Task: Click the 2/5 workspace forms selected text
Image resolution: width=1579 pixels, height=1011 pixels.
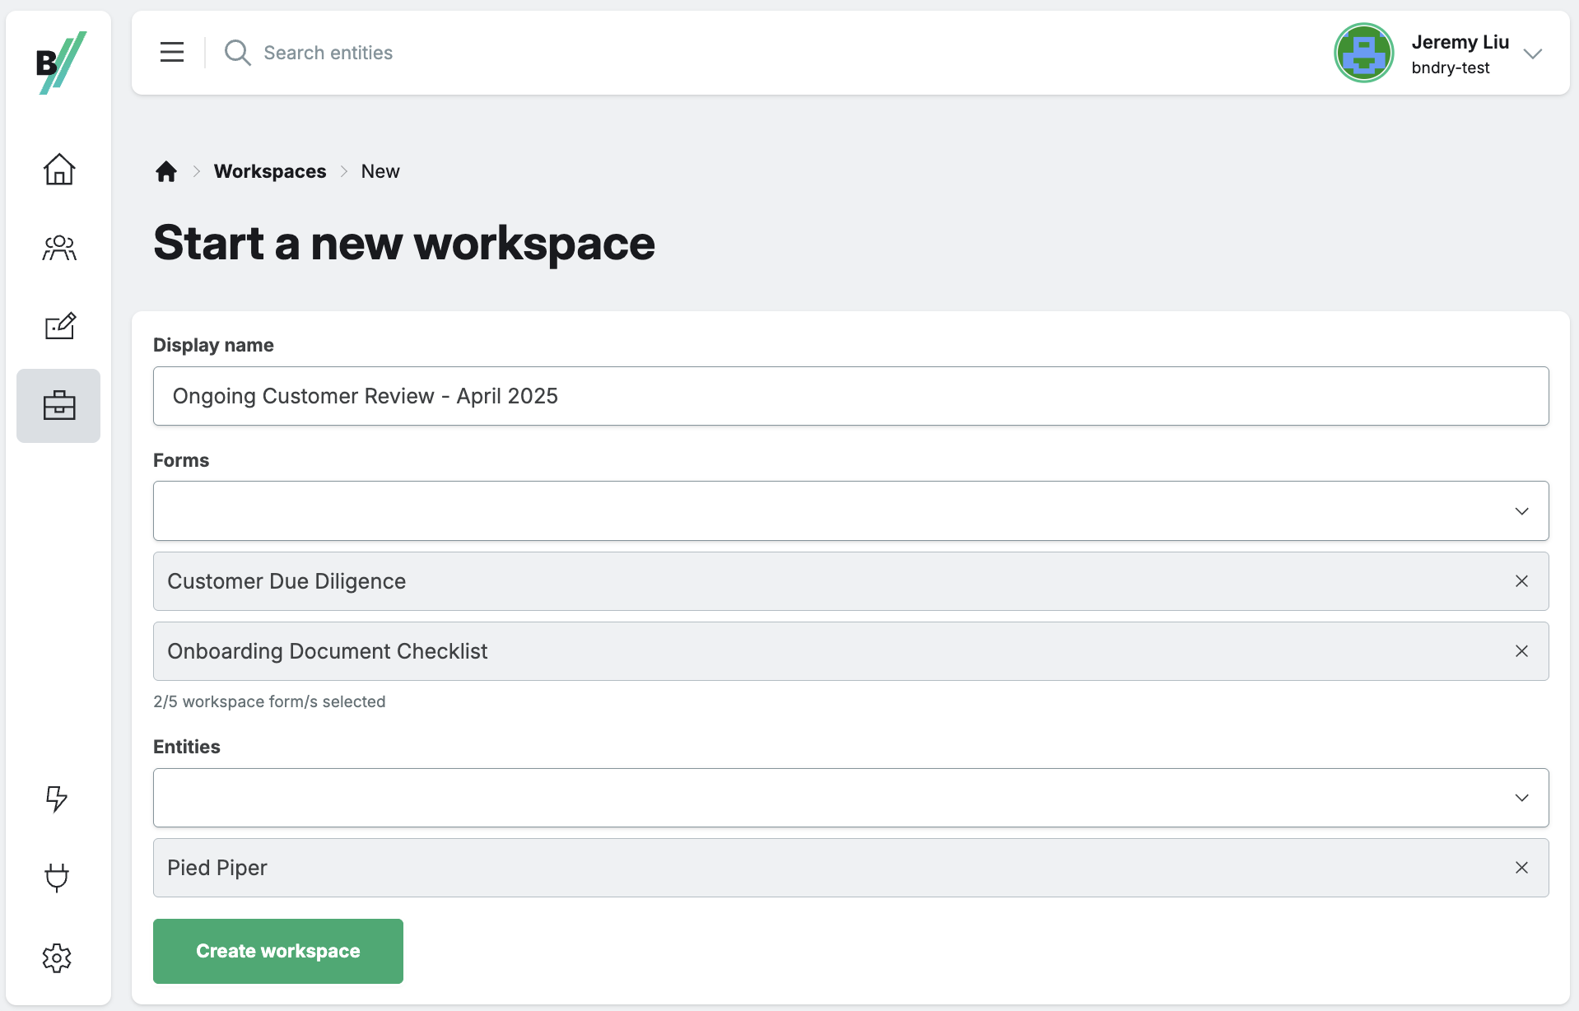Action: (x=269, y=701)
